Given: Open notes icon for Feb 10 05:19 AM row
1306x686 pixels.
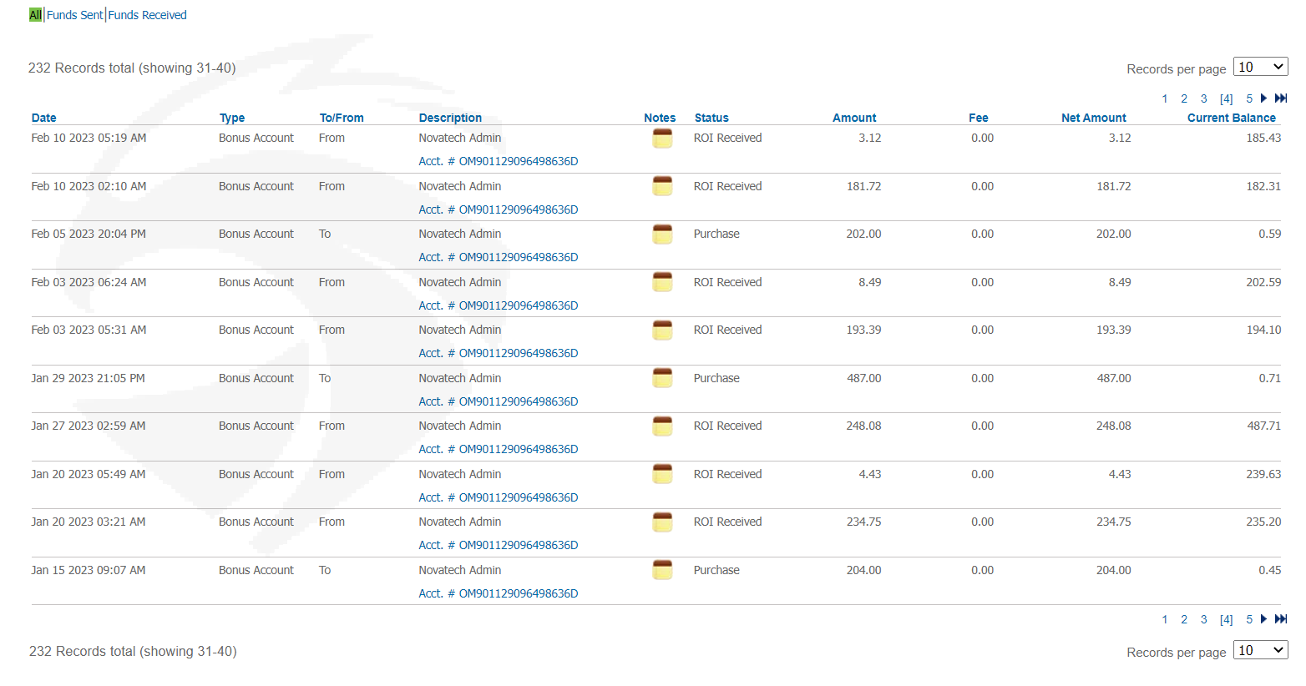Looking at the screenshot, I should pyautogui.click(x=662, y=139).
